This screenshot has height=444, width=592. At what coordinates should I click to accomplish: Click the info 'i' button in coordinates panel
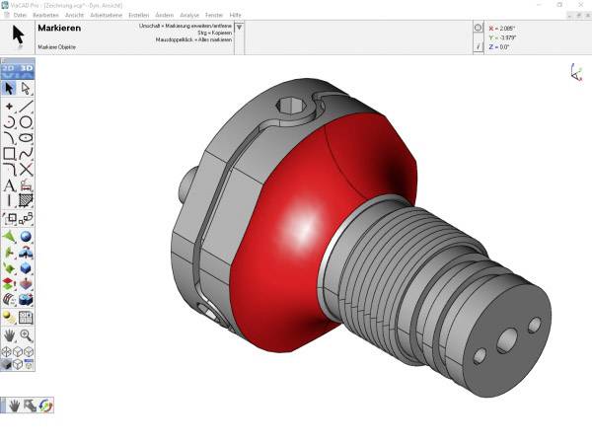tap(479, 45)
